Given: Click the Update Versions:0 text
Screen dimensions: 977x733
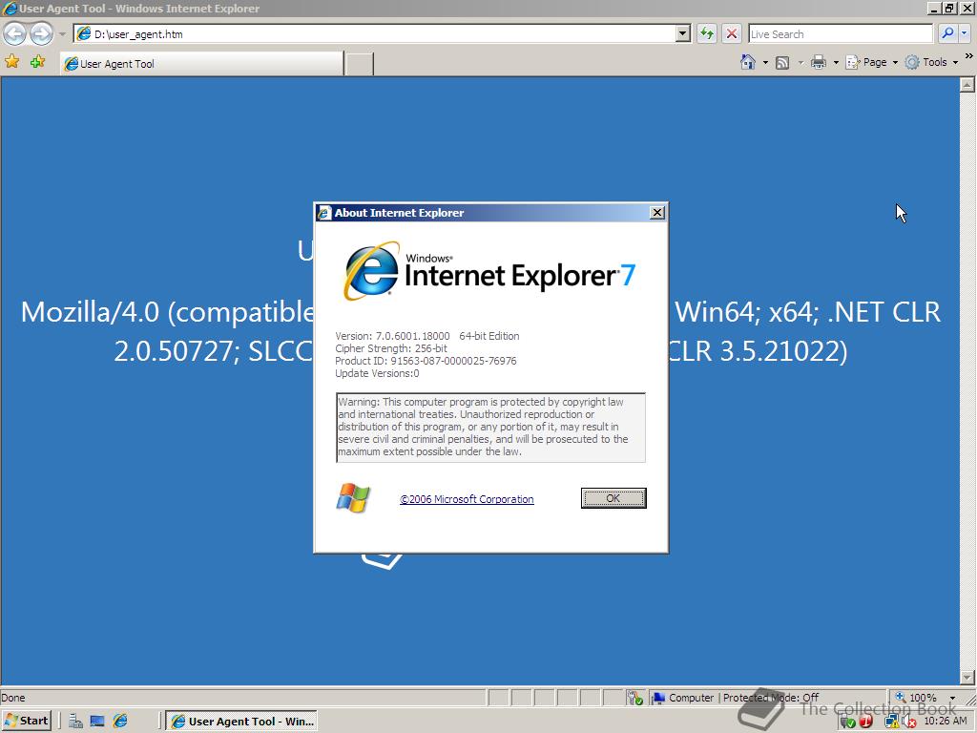Looking at the screenshot, I should (377, 373).
